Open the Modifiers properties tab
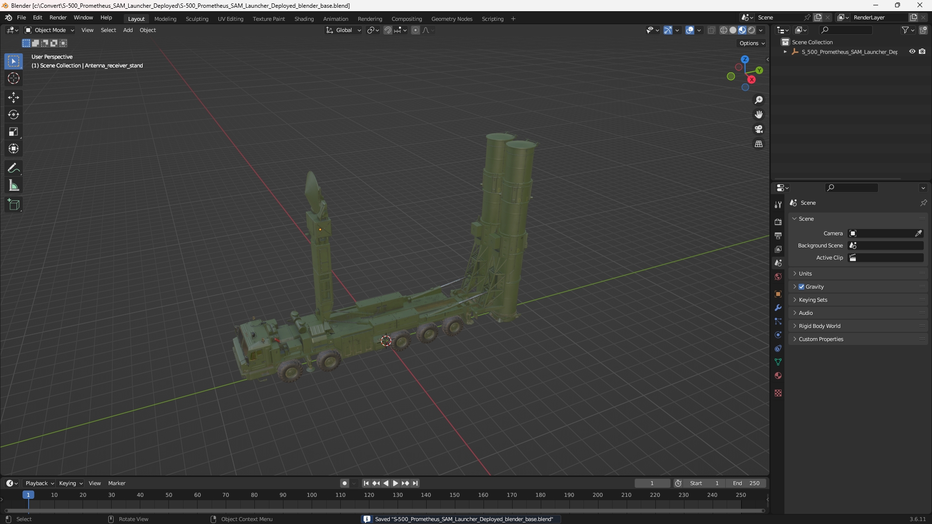The image size is (932, 524). [778, 308]
